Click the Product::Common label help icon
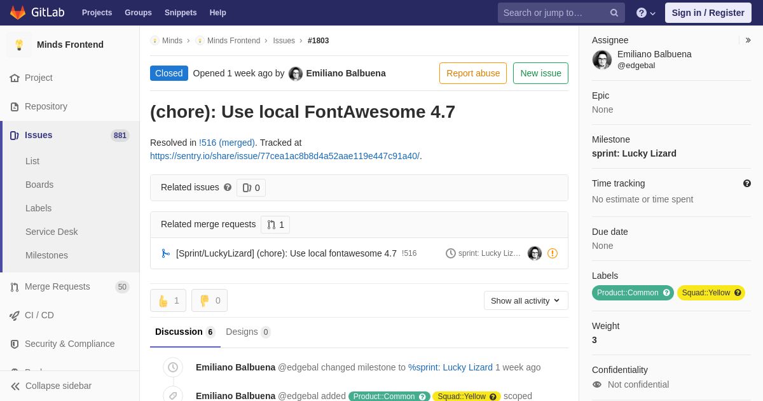Screen dimensions: 763x401 coord(666,293)
